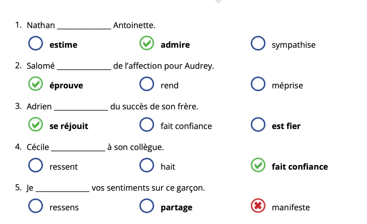Pick the 'sympathise' radio button

click(x=258, y=43)
